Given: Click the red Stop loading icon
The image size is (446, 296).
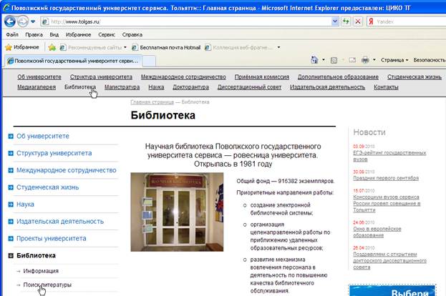Looking at the screenshot, I should coord(358,21).
